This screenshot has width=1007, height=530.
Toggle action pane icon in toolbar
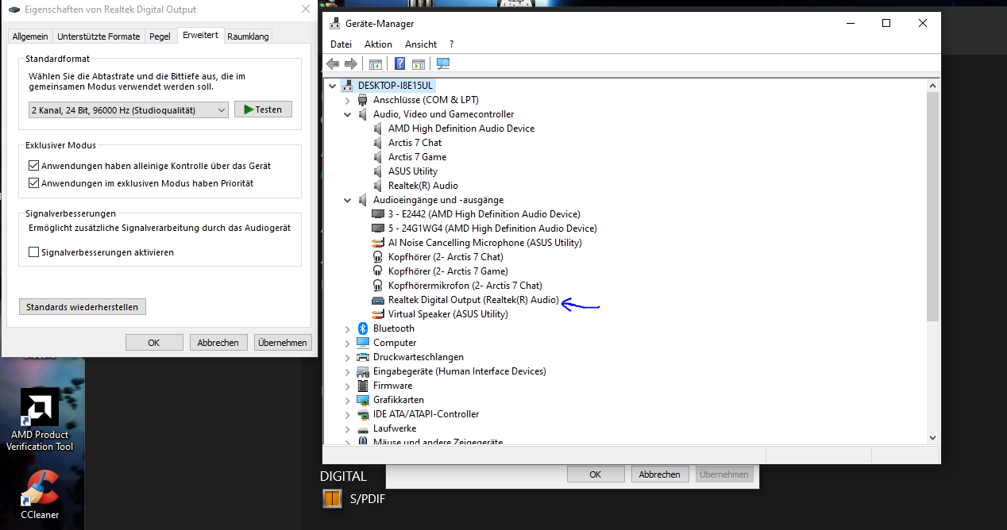tap(419, 64)
